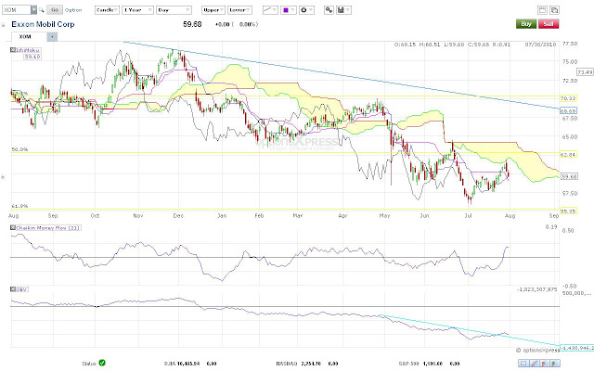
Task: Click the 59.10 Ichimoku value box
Action: (x=32, y=57)
